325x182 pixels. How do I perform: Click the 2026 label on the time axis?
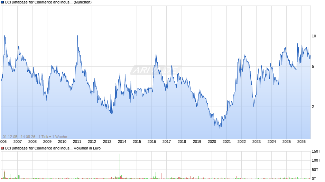pos(301,142)
